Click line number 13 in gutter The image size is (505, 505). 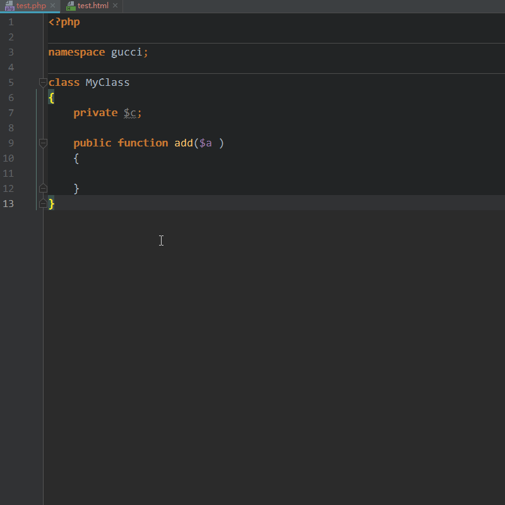point(8,203)
